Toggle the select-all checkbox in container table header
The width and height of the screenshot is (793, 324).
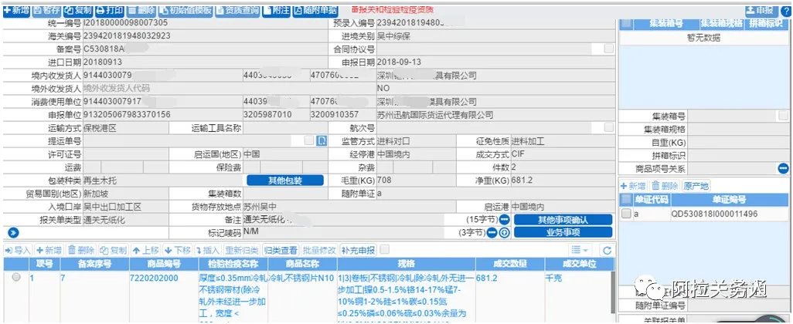coord(626,23)
